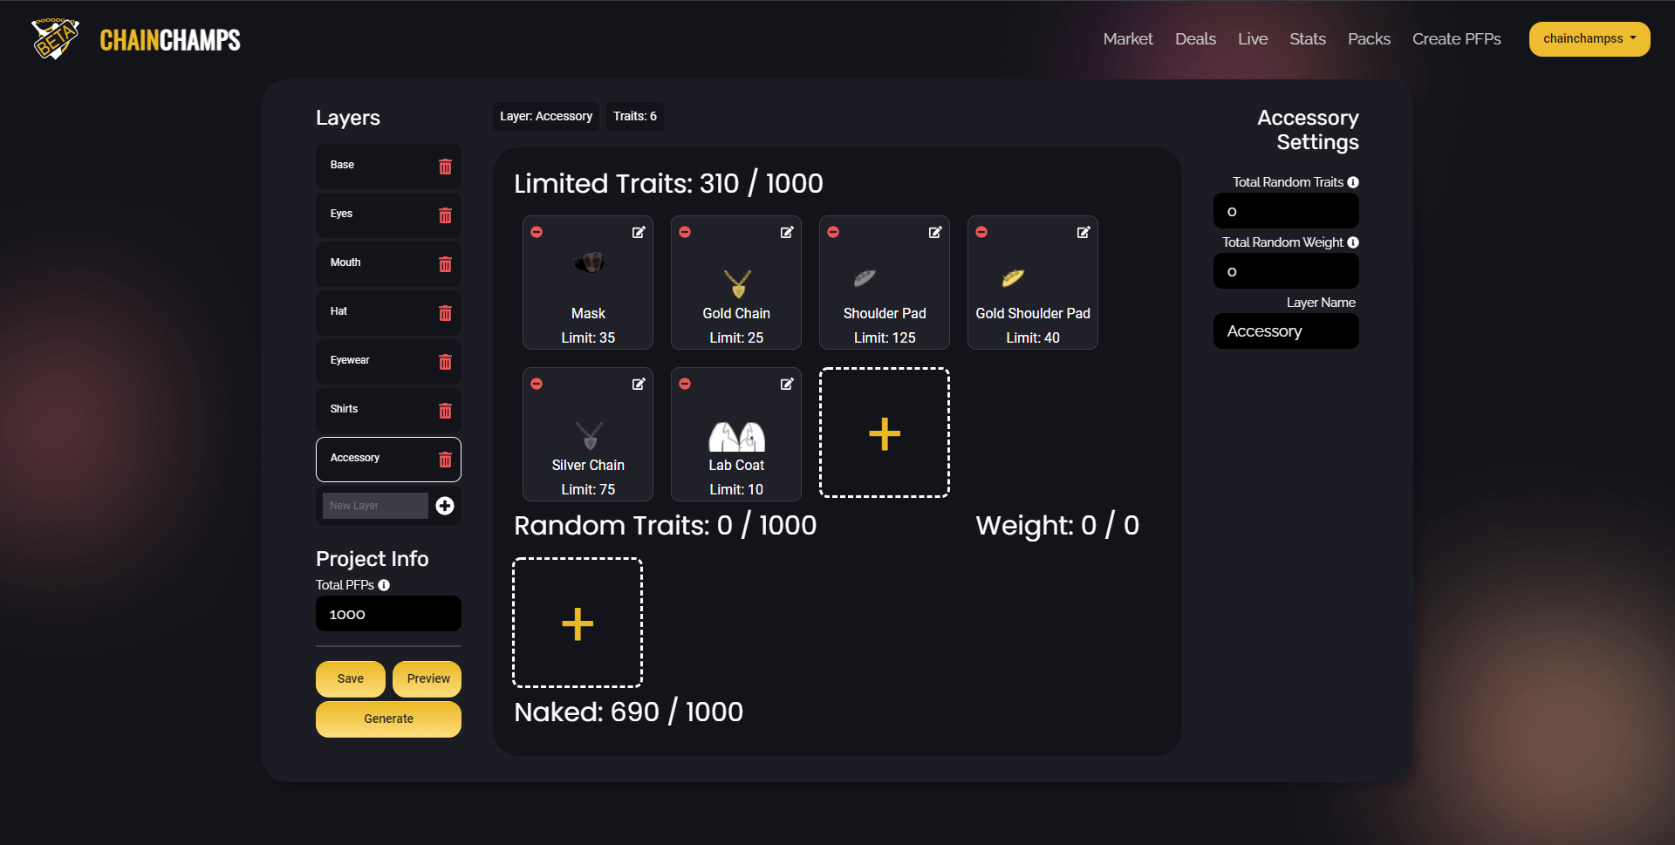The width and height of the screenshot is (1675, 845).
Task: Show Total Random Weight info icon
Action: click(x=1353, y=242)
